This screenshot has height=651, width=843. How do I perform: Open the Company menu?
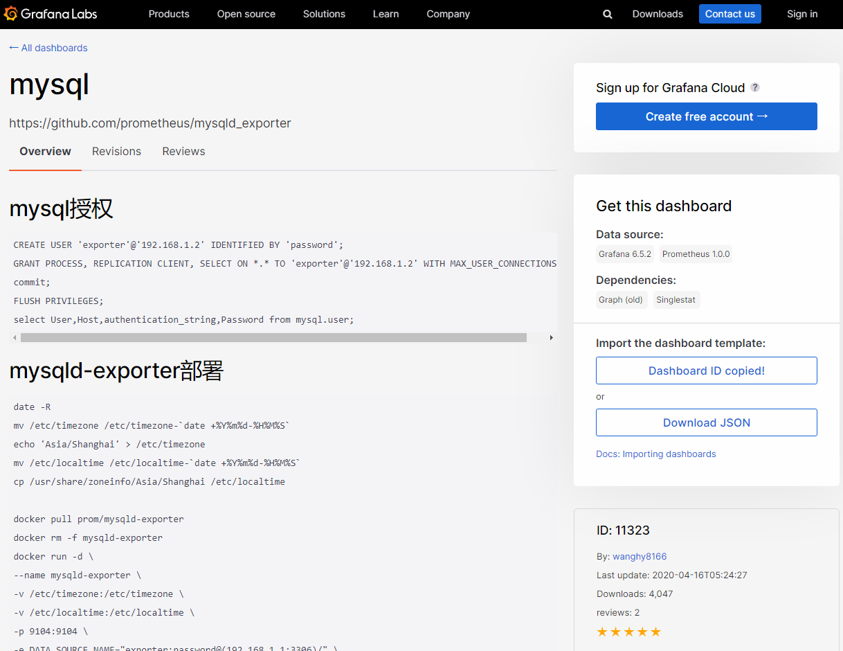click(x=448, y=14)
